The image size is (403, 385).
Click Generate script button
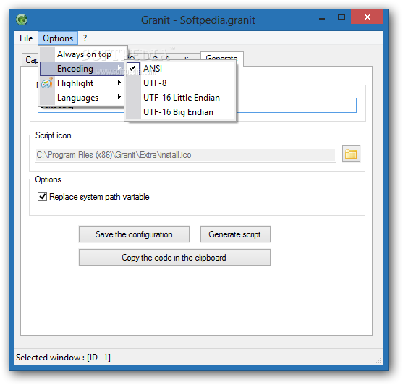pos(235,234)
